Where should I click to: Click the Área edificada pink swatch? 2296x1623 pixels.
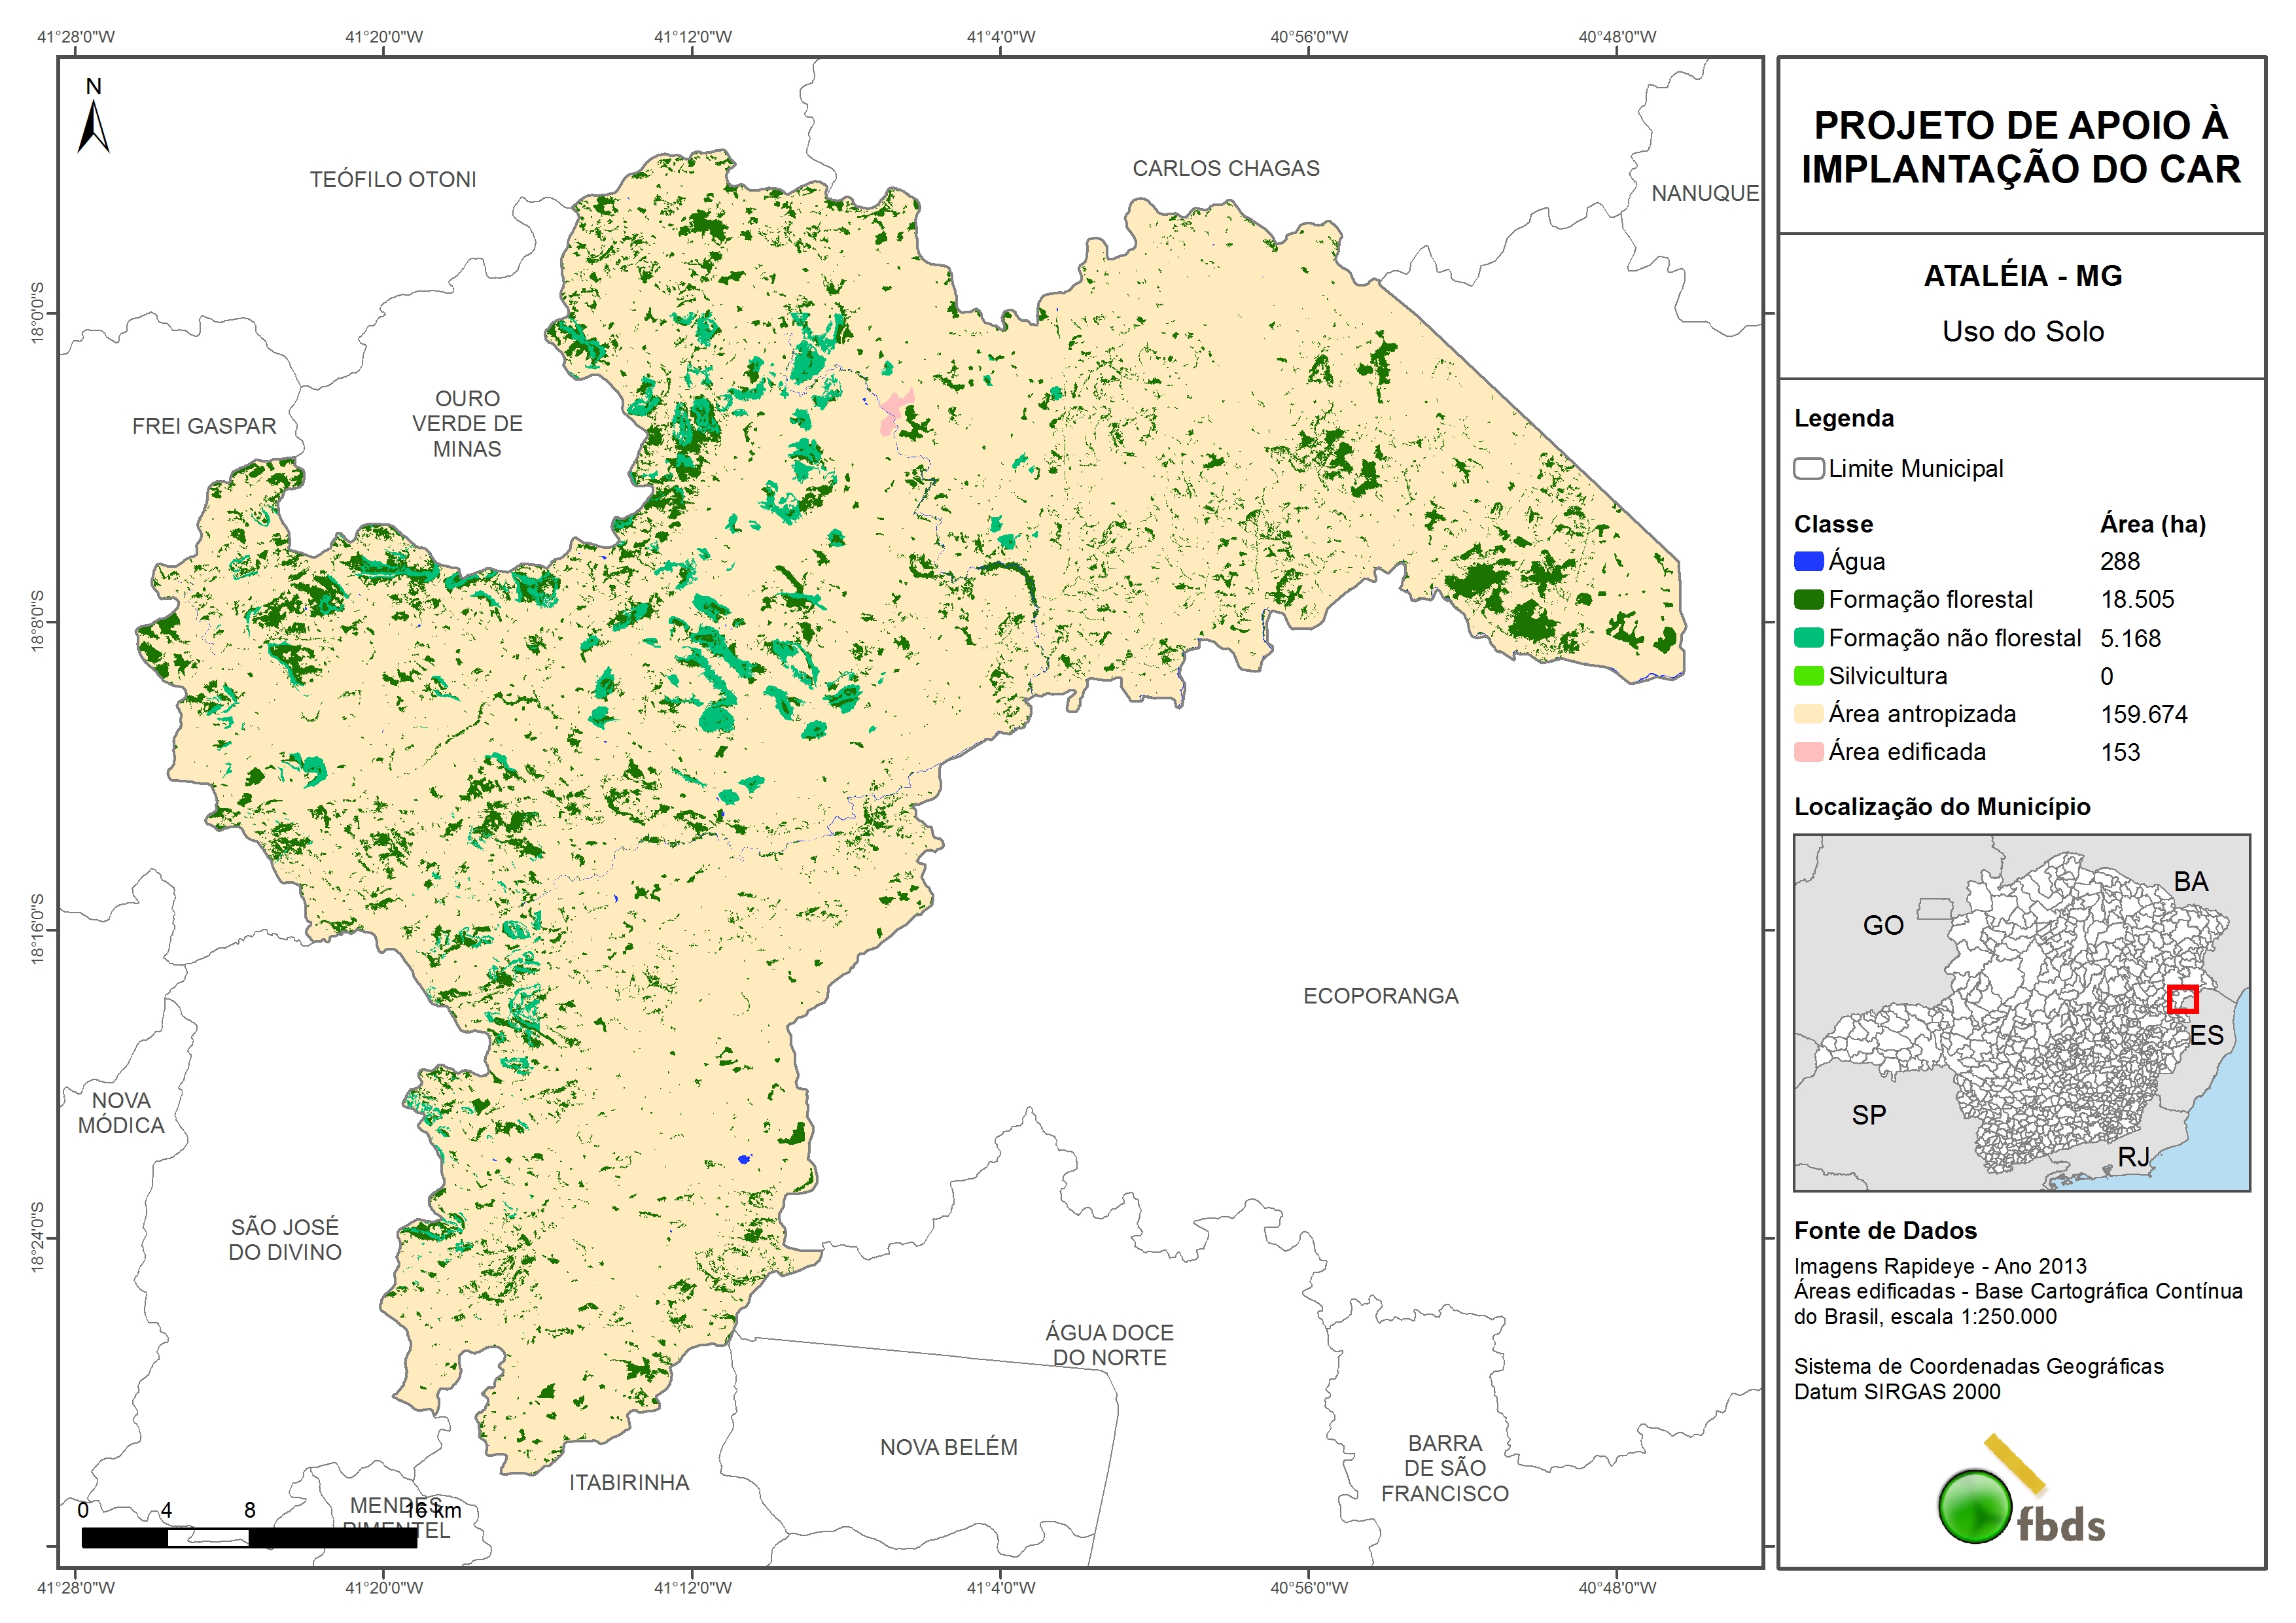pyautogui.click(x=1808, y=752)
